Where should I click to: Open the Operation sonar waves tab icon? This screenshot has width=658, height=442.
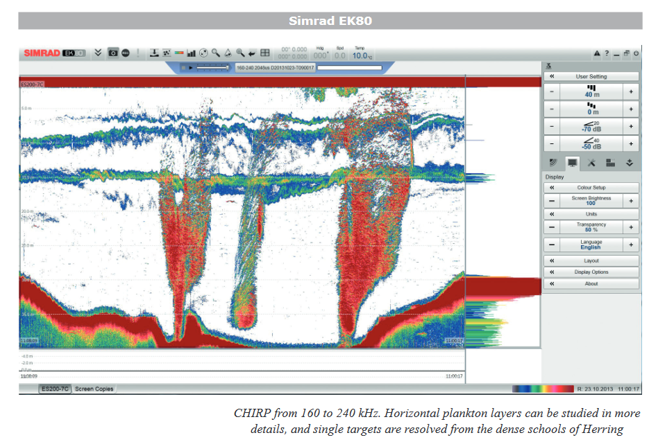[x=553, y=163]
